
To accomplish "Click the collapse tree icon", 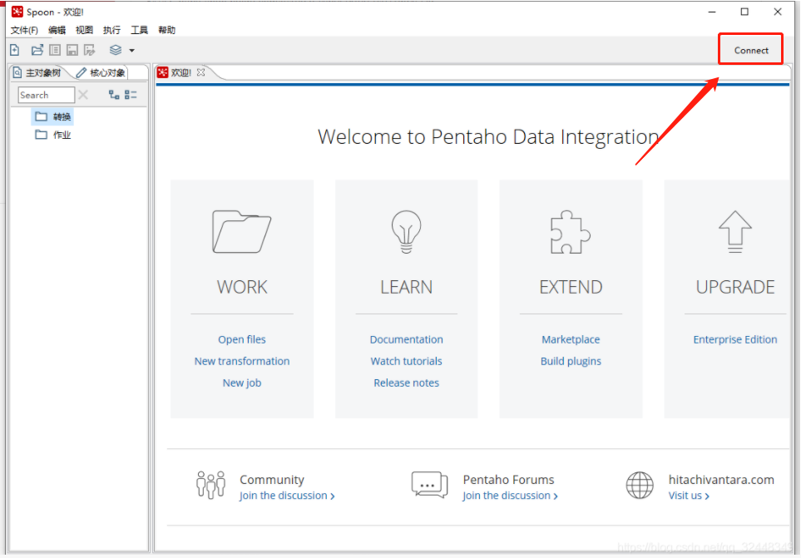I will (131, 95).
